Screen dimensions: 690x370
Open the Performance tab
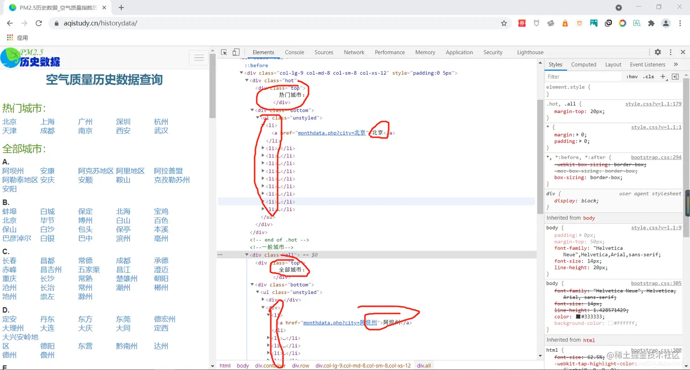(x=390, y=52)
